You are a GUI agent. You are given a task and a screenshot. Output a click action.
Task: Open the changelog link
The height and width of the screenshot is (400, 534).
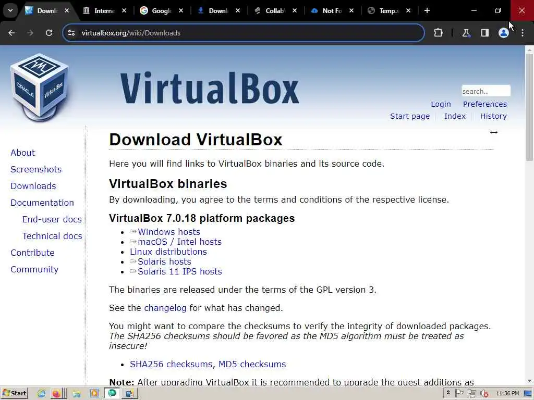point(165,308)
